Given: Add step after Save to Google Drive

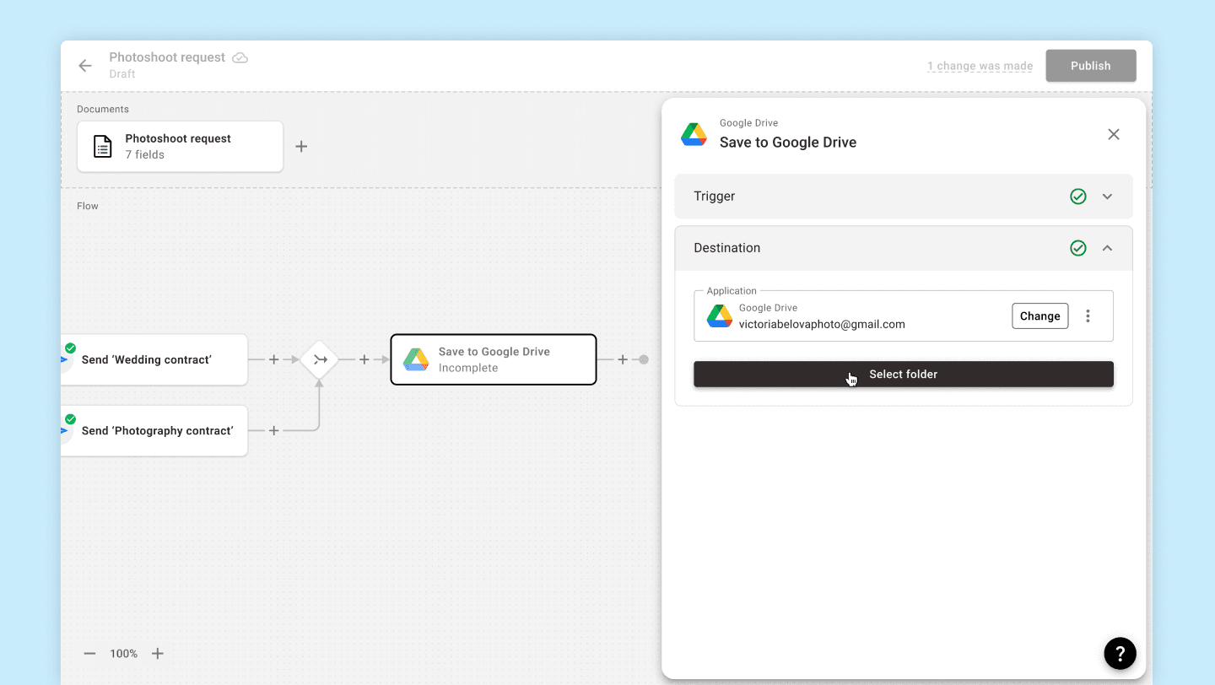Looking at the screenshot, I should 623,359.
